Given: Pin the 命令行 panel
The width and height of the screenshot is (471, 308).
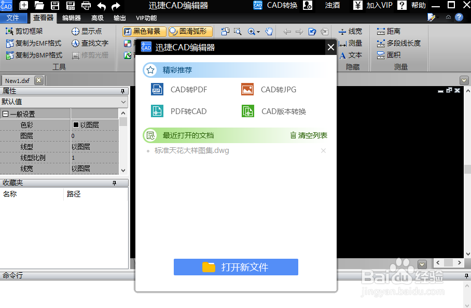Looking at the screenshot, I should [466, 275].
